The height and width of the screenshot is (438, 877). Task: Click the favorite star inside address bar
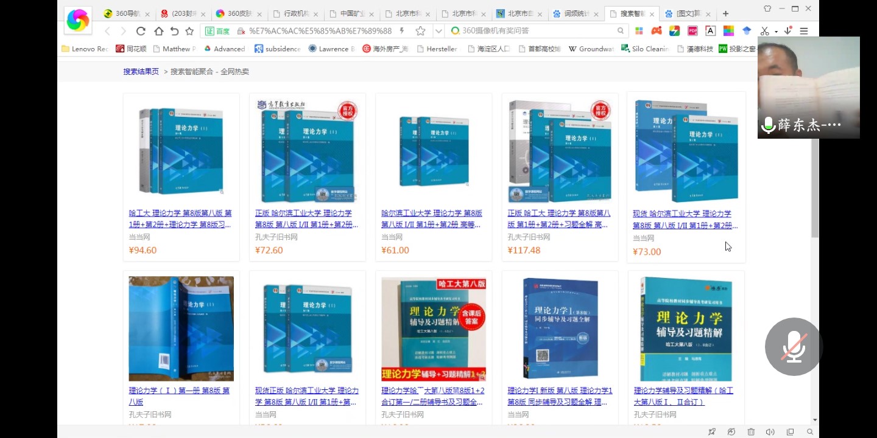[x=420, y=31]
